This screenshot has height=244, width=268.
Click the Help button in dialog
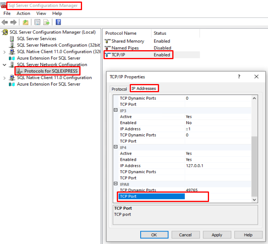point(248,235)
